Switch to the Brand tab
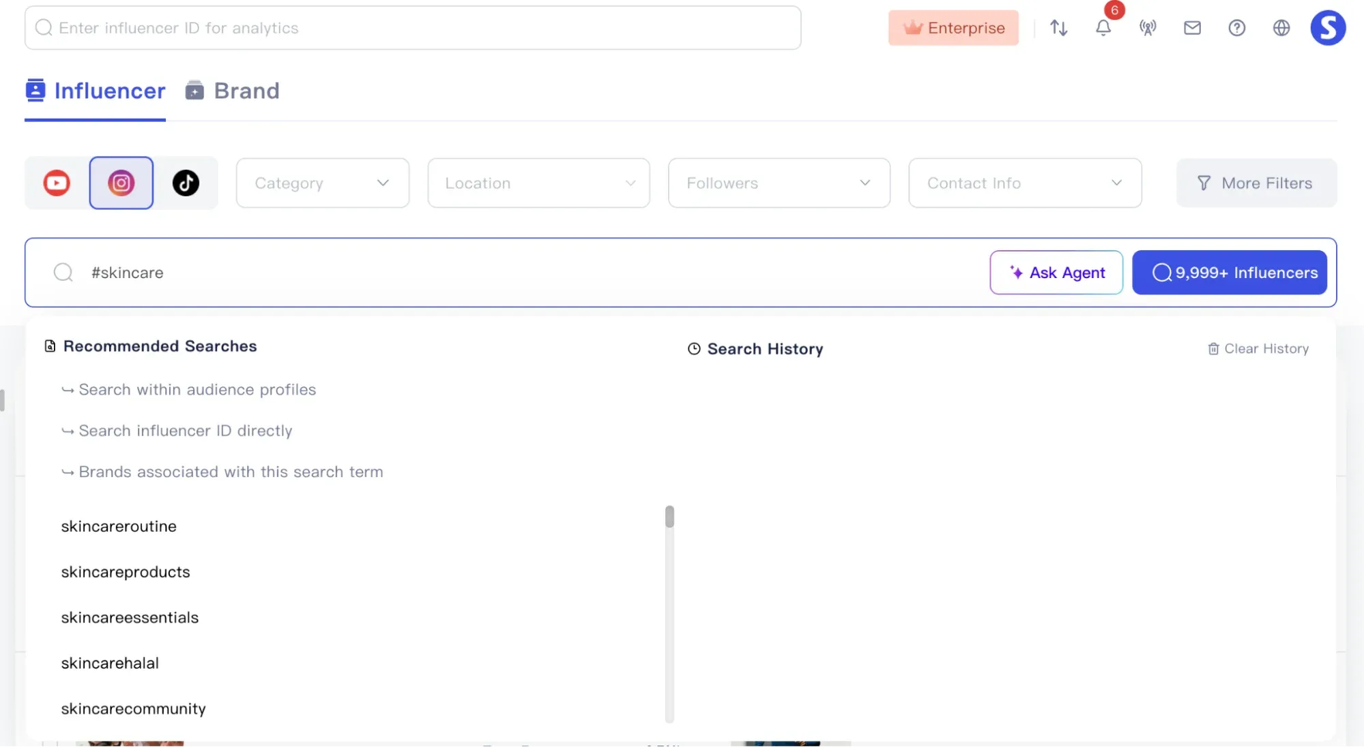The height and width of the screenshot is (747, 1364). click(x=233, y=91)
